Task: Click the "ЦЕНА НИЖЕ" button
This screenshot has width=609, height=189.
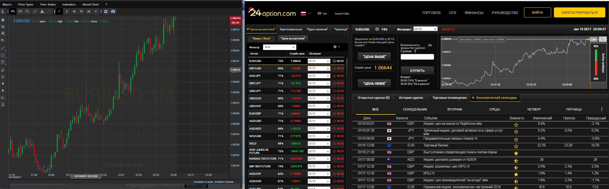Action: 374,83
